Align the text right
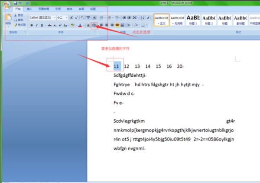This screenshot has width=260, height=183. pyautogui.click(x=112, y=25)
